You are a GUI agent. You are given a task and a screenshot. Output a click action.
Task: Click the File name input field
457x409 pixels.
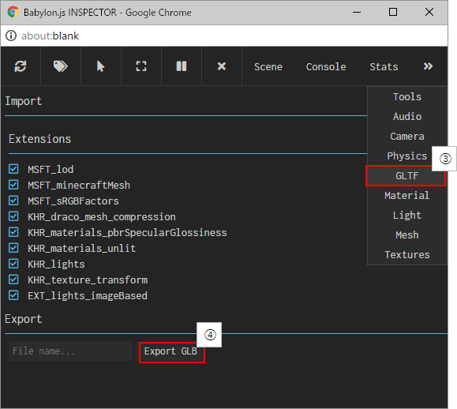(70, 351)
